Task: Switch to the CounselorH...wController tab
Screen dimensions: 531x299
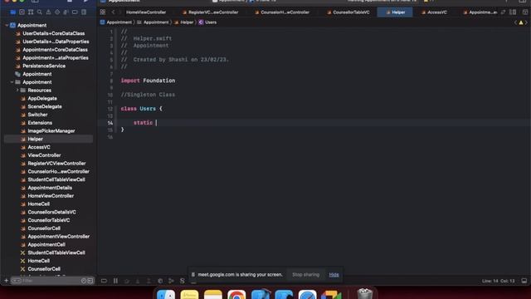Action: point(282,12)
